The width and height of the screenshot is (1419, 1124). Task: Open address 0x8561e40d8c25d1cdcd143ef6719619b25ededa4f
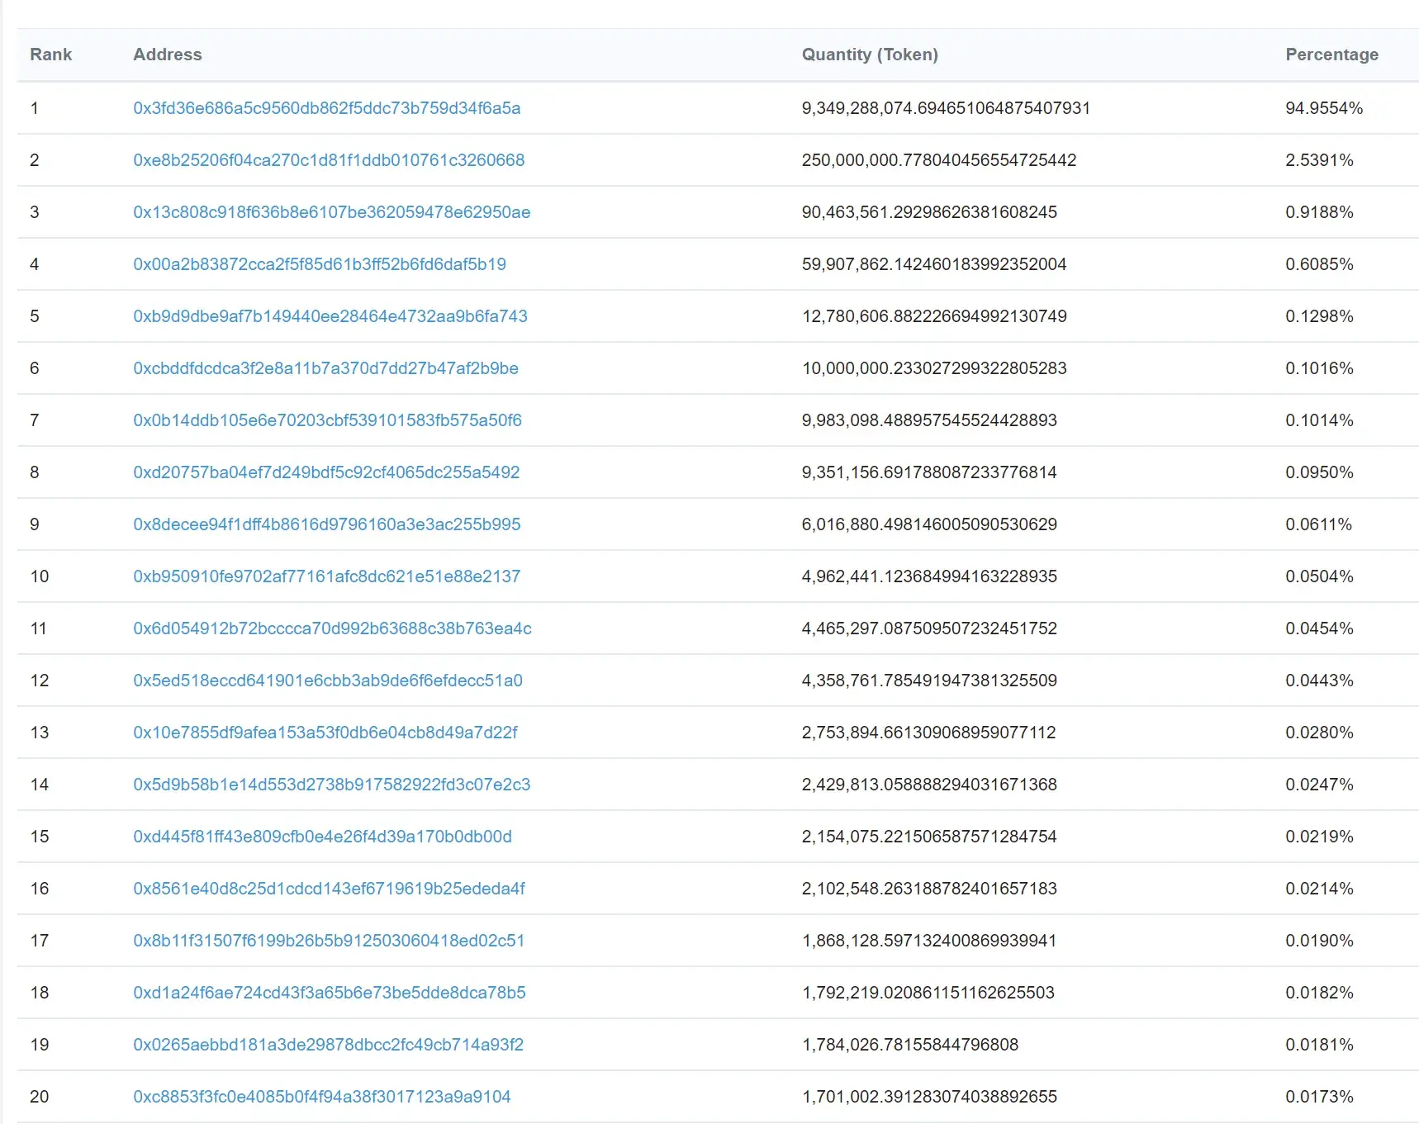coord(330,889)
